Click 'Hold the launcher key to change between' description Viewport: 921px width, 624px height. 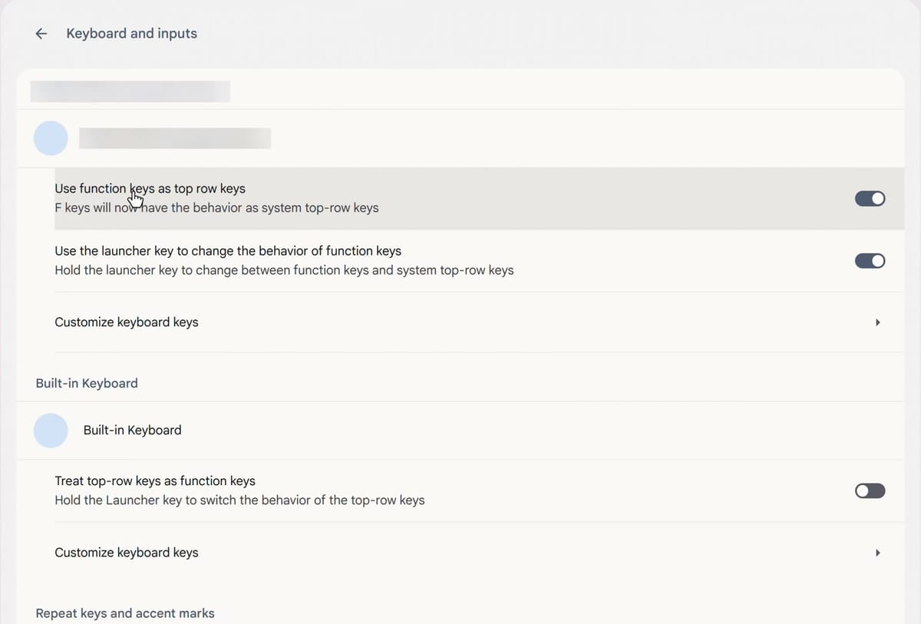(284, 270)
